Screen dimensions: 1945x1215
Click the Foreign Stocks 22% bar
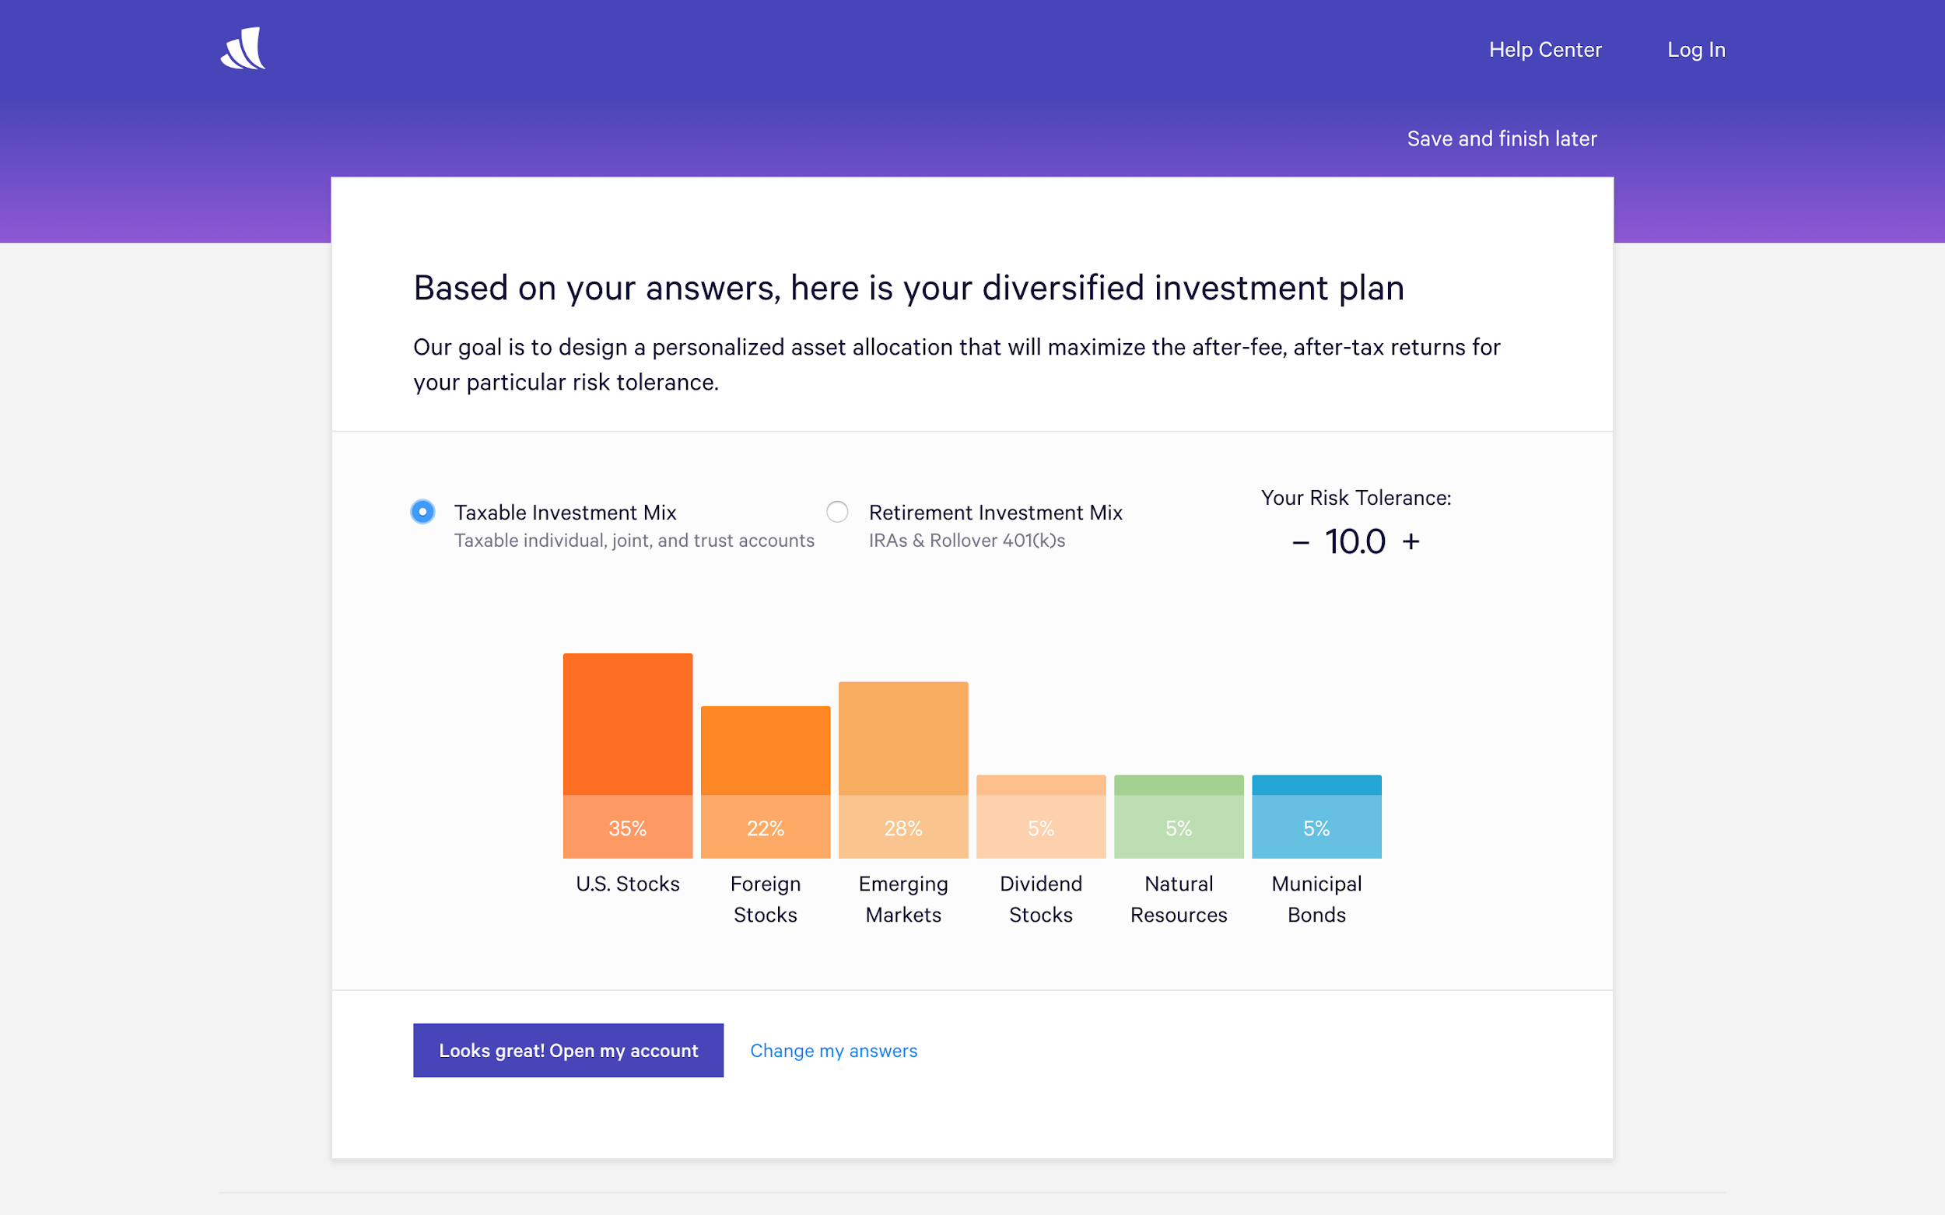pyautogui.click(x=765, y=782)
